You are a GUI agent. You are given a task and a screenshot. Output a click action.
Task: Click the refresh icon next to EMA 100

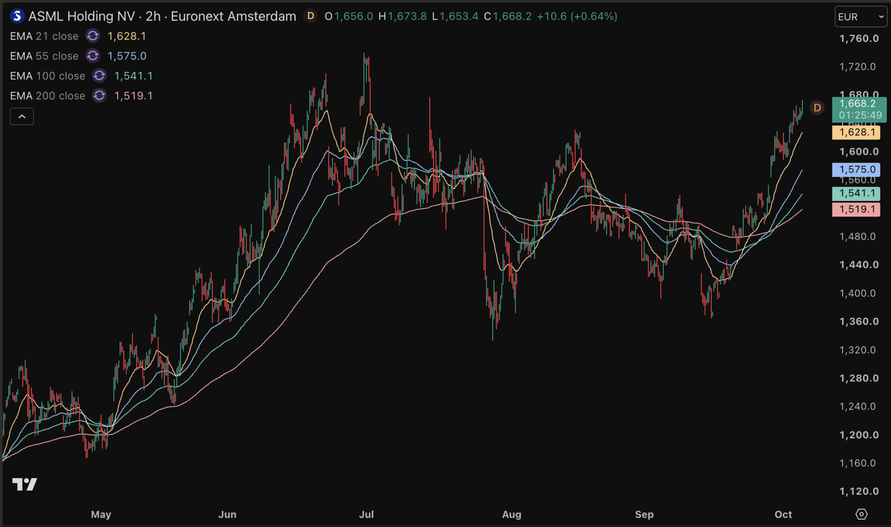[99, 76]
